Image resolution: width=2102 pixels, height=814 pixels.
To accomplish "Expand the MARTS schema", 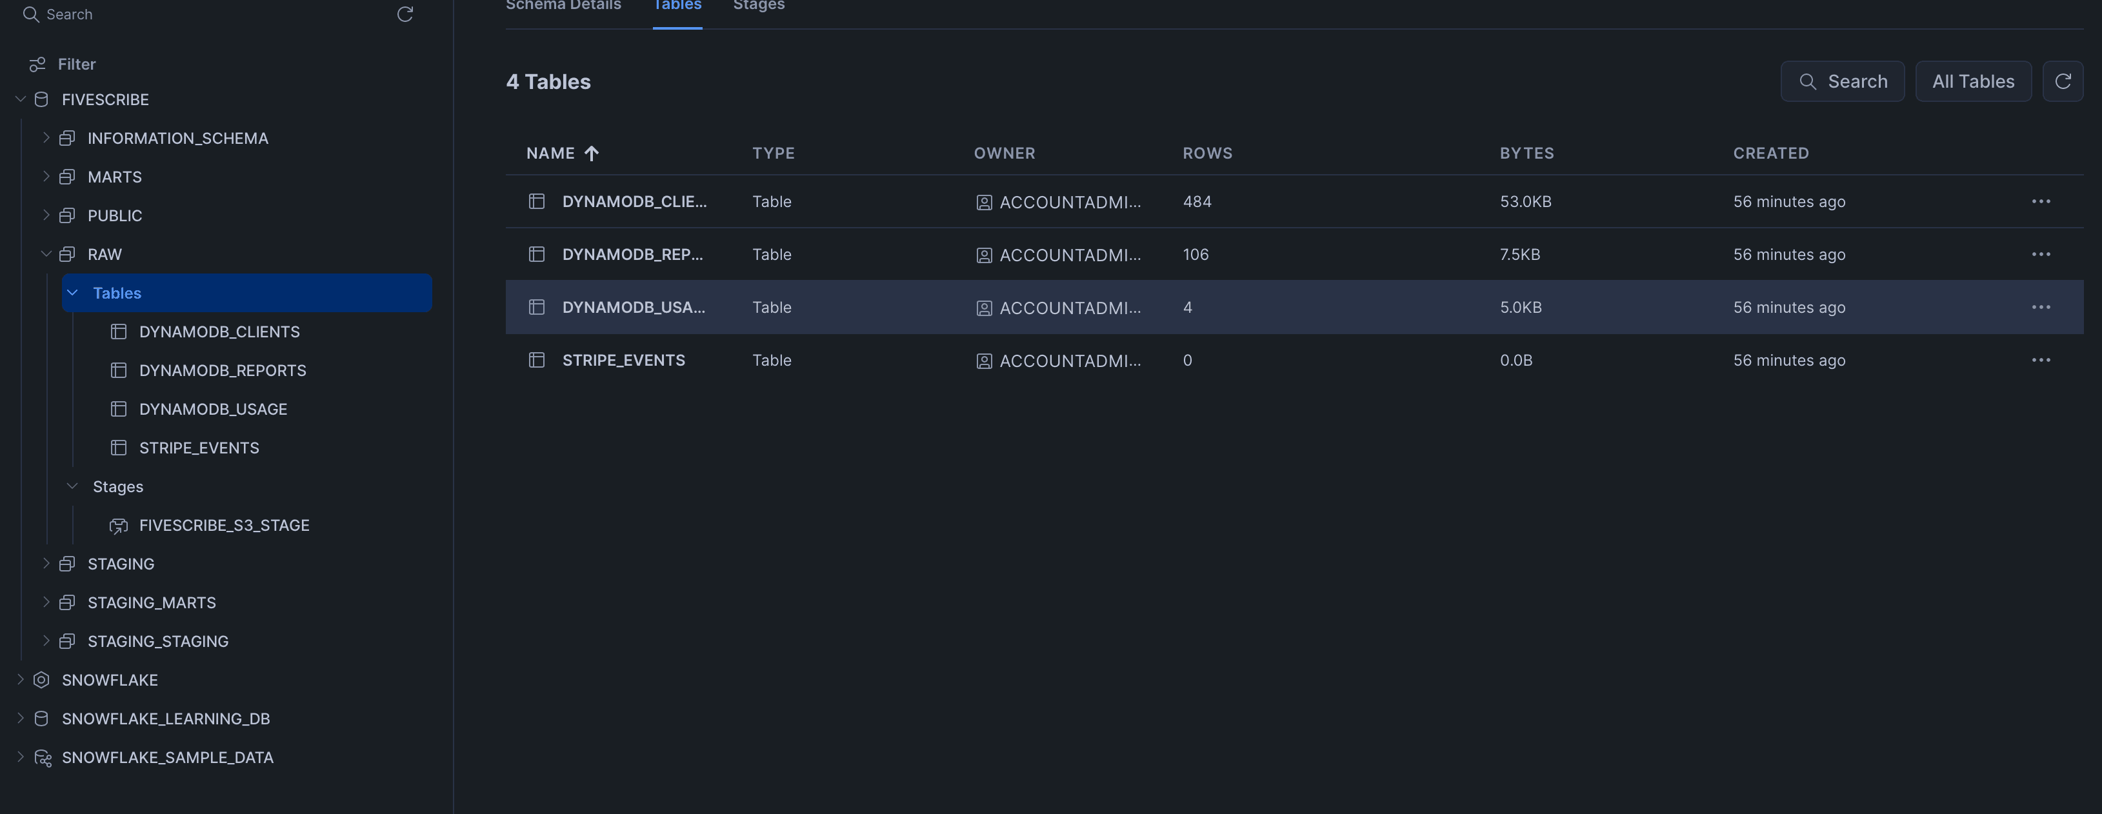I will (46, 177).
